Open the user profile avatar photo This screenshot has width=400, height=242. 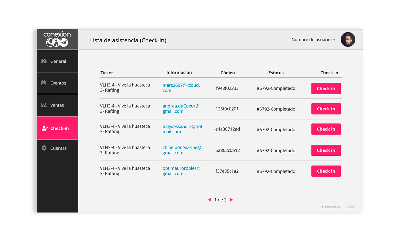tap(348, 40)
